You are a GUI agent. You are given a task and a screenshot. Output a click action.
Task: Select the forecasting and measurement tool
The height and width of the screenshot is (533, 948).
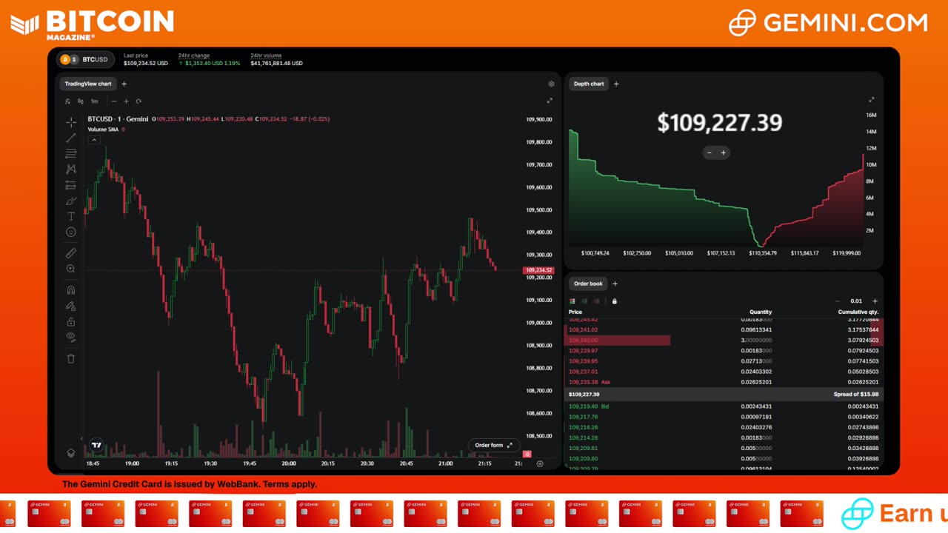[71, 185]
